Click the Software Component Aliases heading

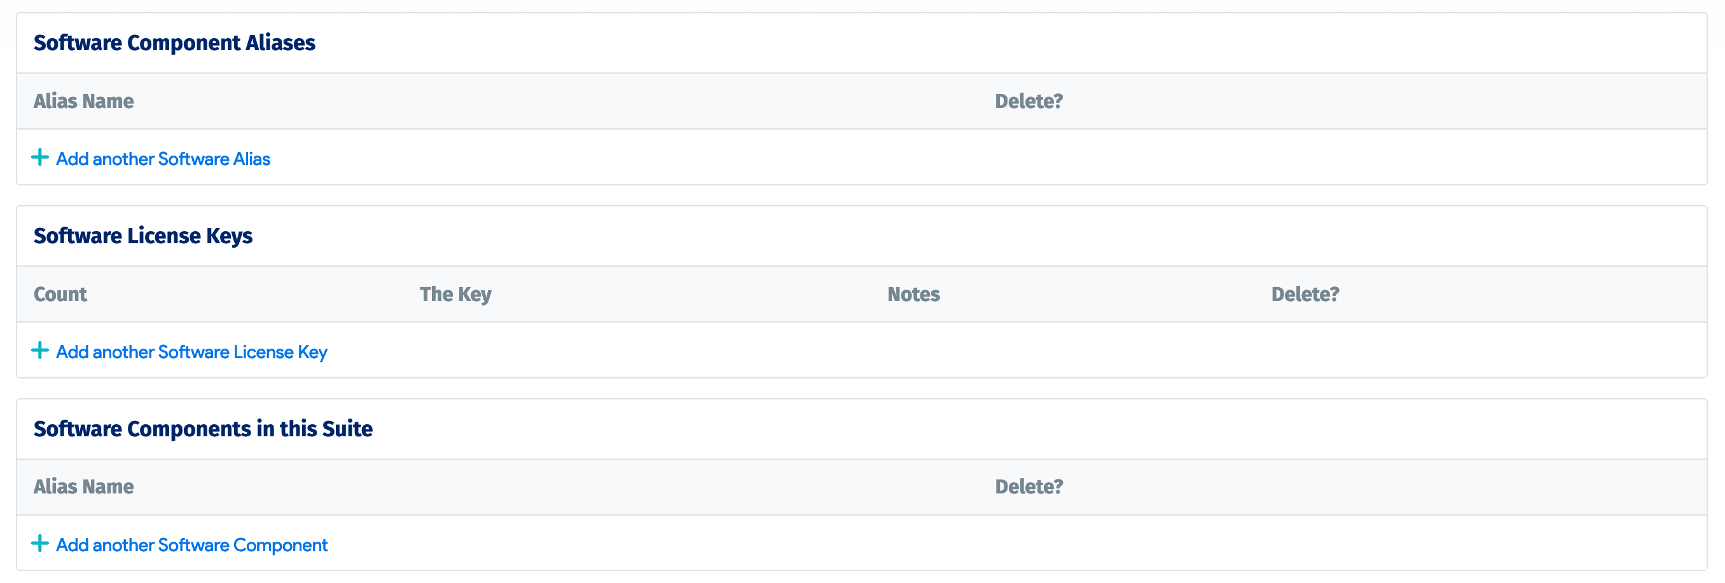pyautogui.click(x=175, y=42)
